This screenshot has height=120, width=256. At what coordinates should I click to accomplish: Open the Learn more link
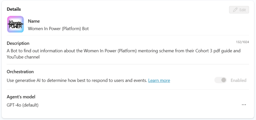pyautogui.click(x=159, y=80)
